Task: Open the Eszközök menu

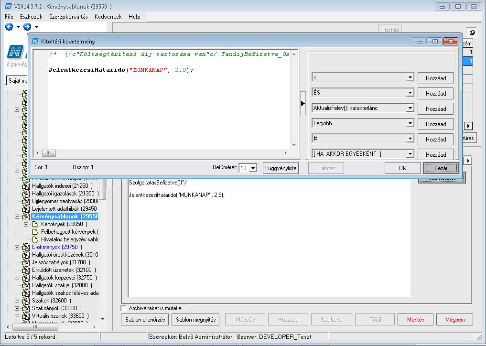Action: [31, 17]
